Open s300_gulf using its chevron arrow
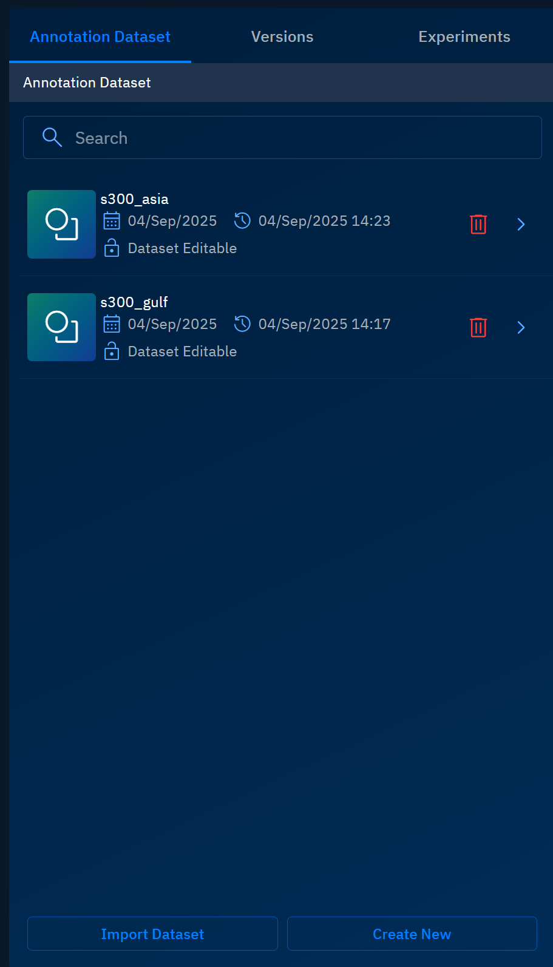This screenshot has height=967, width=553. coord(521,327)
